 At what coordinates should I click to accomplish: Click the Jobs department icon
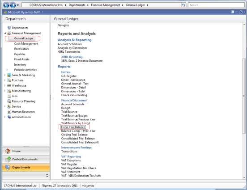[9, 96]
